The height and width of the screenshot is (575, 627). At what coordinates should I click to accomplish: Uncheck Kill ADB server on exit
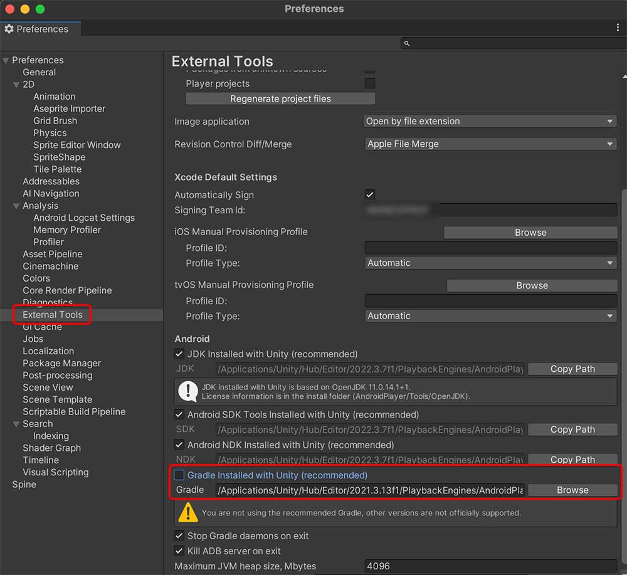tap(179, 551)
